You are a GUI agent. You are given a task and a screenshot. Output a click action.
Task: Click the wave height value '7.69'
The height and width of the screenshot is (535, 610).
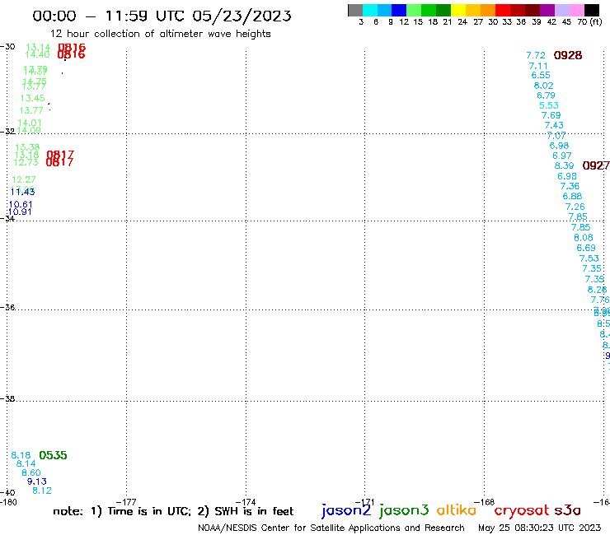coord(551,115)
